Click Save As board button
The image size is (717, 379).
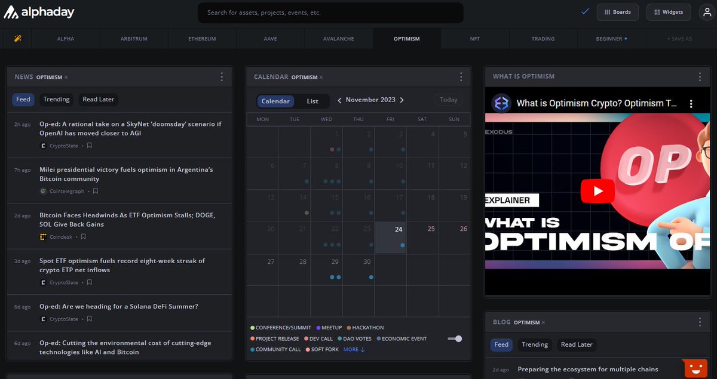point(680,39)
